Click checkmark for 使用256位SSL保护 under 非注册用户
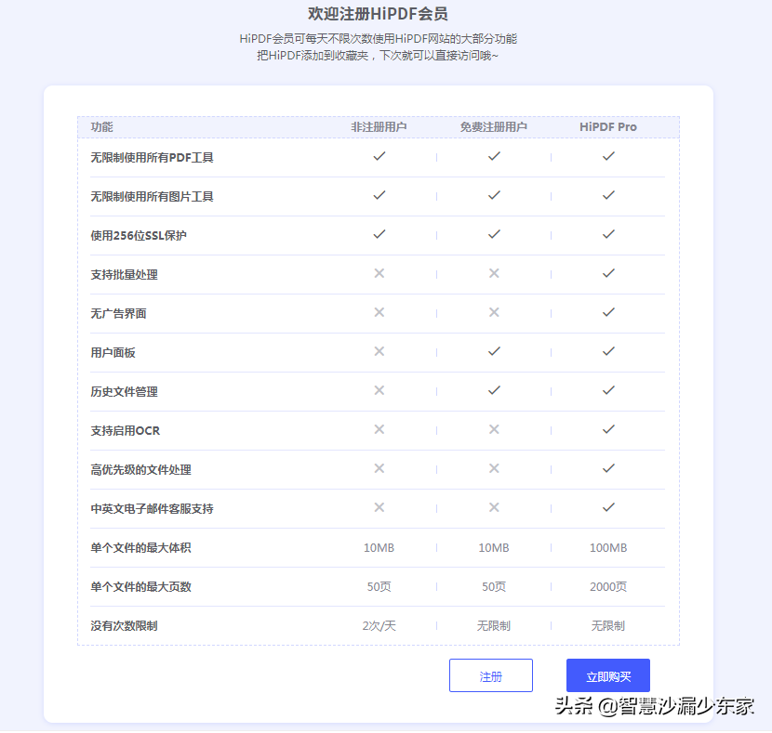This screenshot has width=772, height=733. pos(379,234)
